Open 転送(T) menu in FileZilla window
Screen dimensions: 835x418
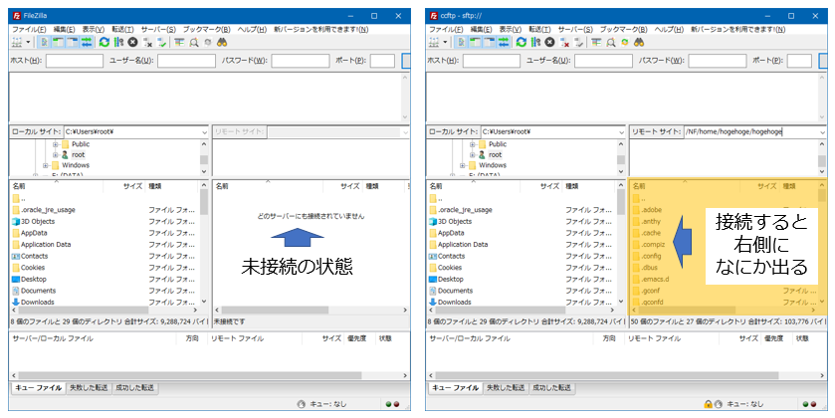click(122, 29)
